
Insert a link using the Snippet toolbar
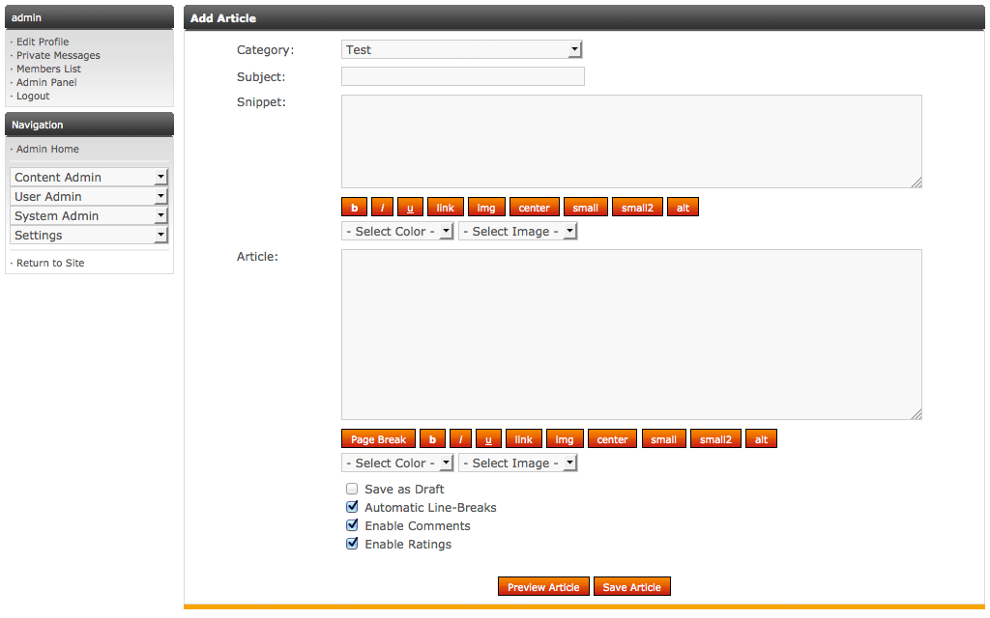click(x=445, y=207)
